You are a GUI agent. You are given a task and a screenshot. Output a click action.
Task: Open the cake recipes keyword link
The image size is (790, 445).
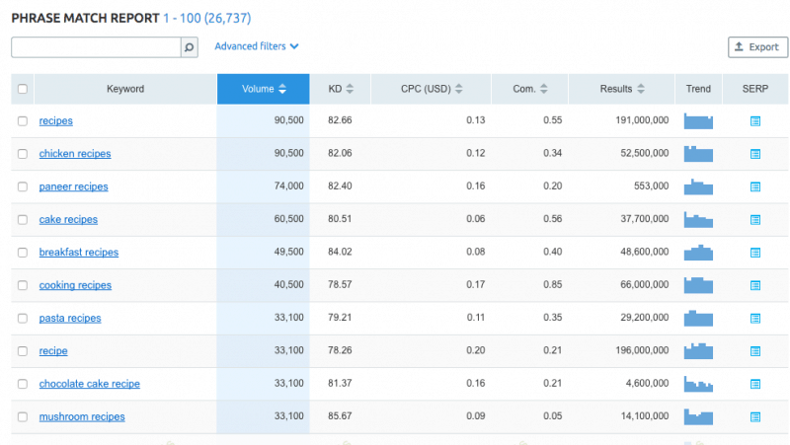(x=68, y=219)
